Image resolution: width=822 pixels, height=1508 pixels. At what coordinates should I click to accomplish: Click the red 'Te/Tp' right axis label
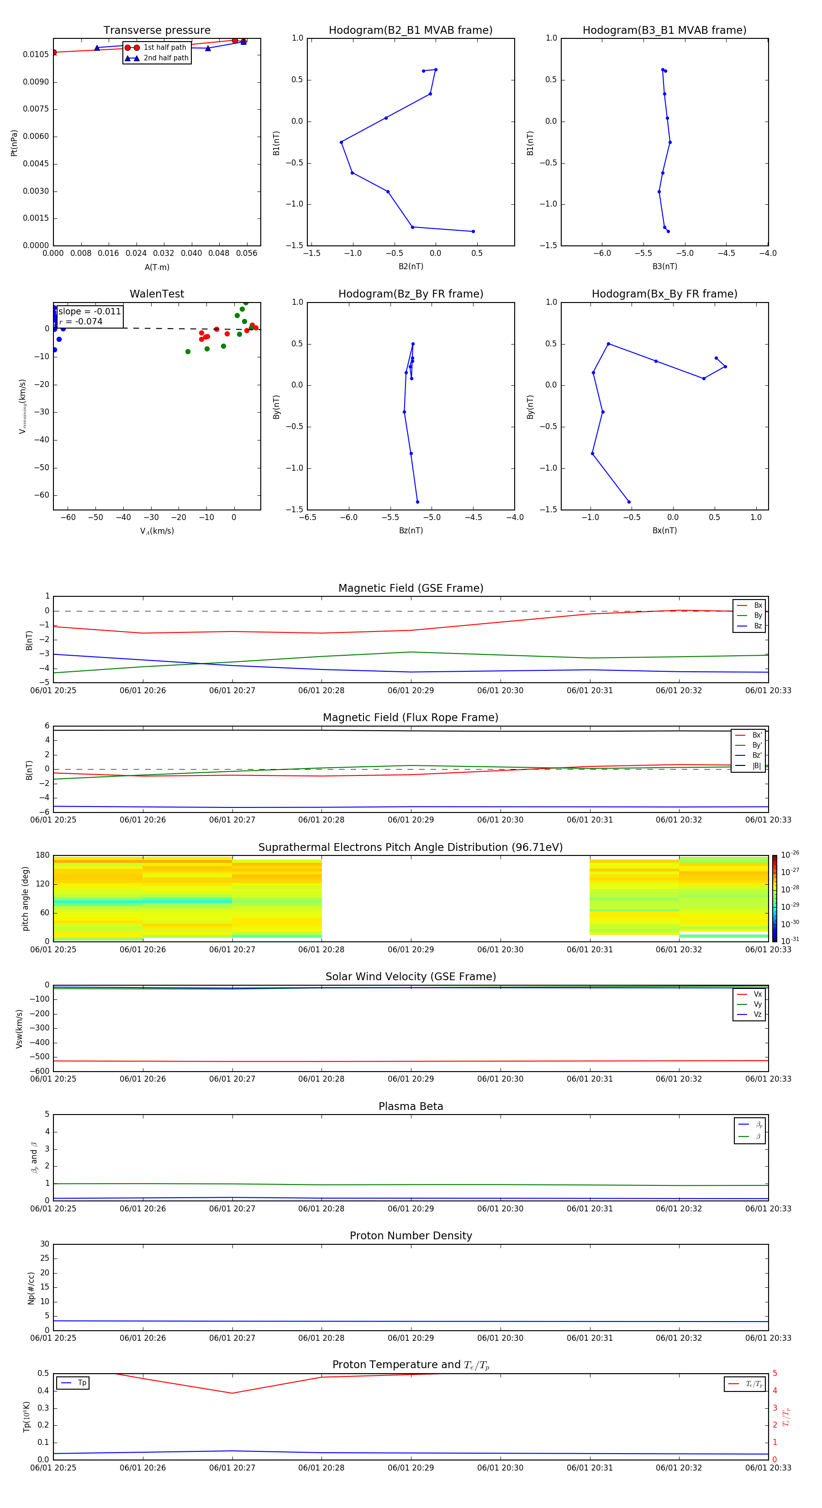[786, 1417]
